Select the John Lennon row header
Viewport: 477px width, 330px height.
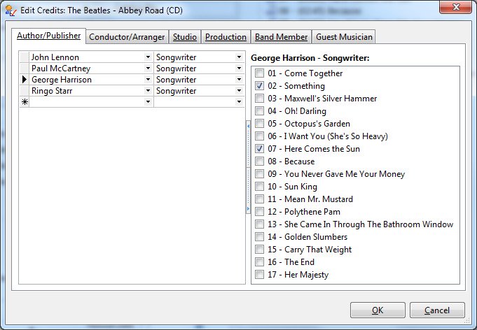click(25, 57)
